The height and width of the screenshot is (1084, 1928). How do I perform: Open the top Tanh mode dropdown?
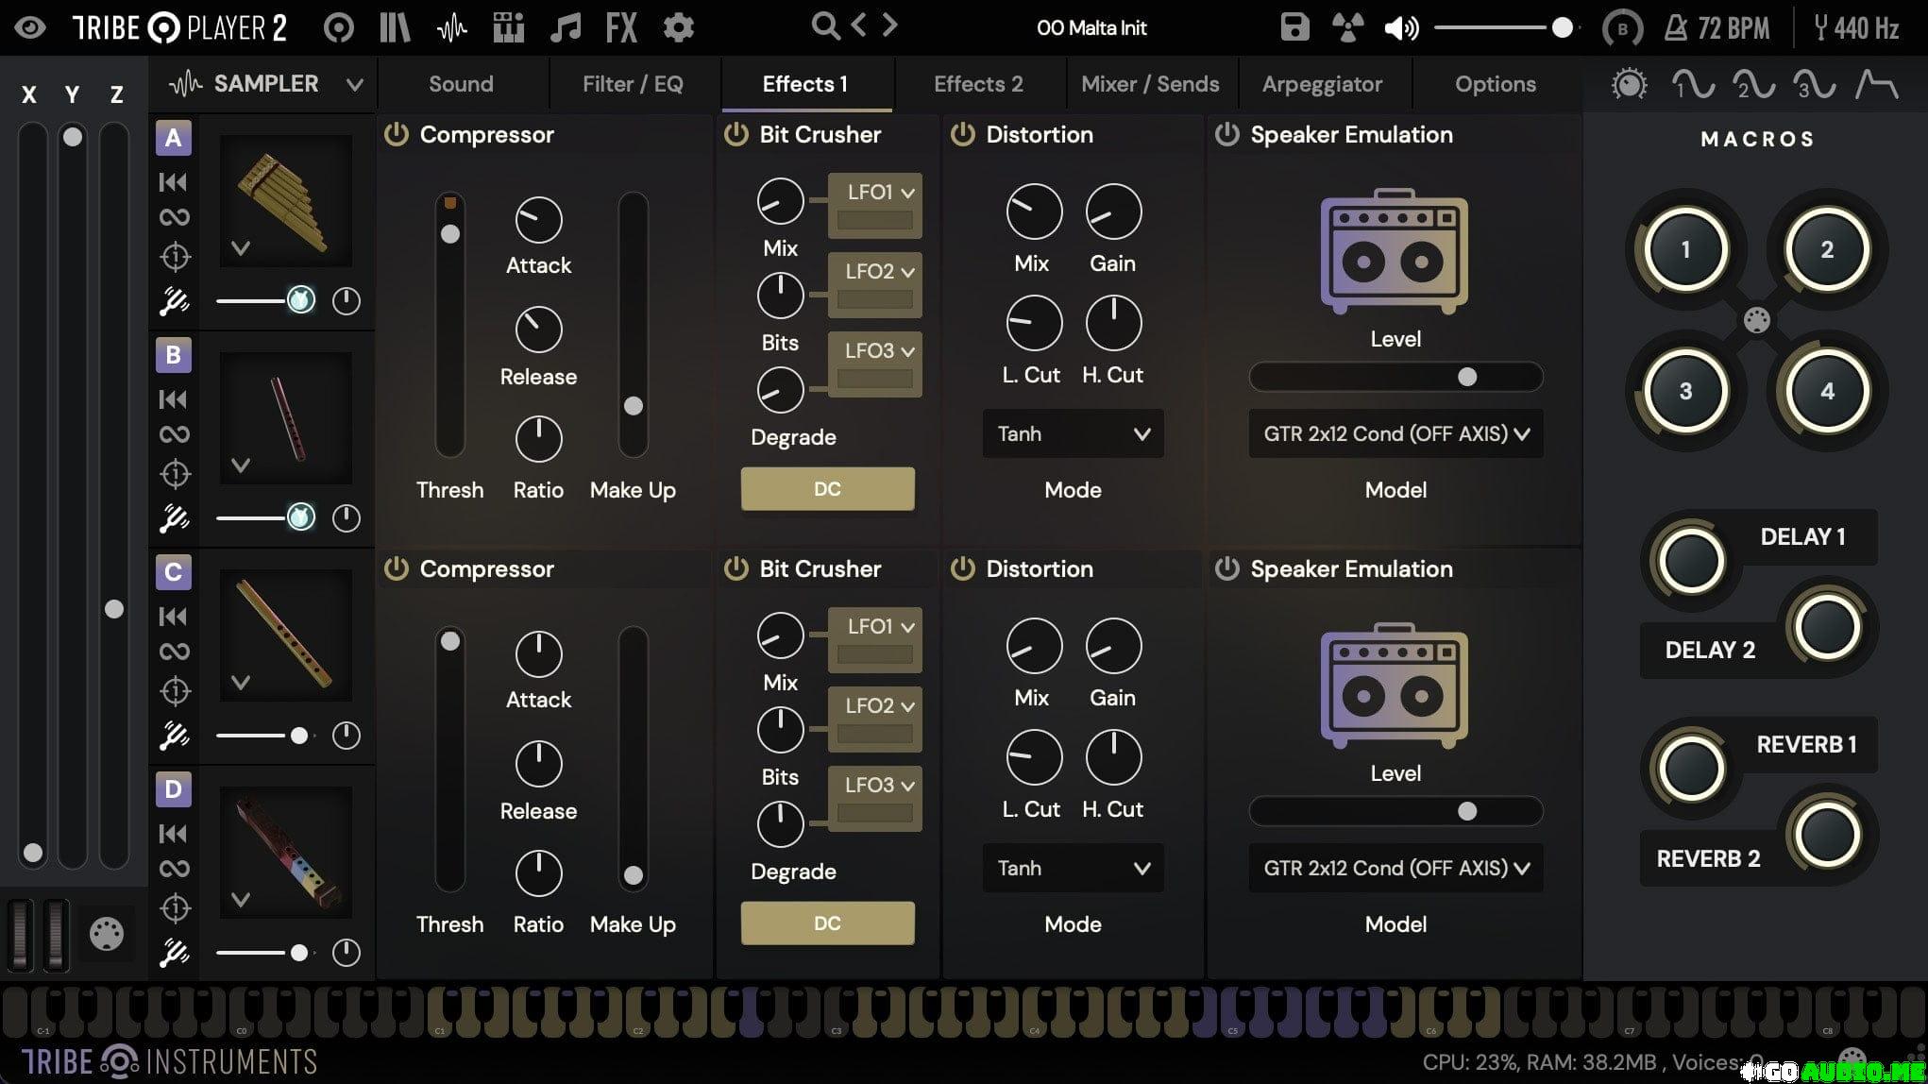tap(1073, 434)
